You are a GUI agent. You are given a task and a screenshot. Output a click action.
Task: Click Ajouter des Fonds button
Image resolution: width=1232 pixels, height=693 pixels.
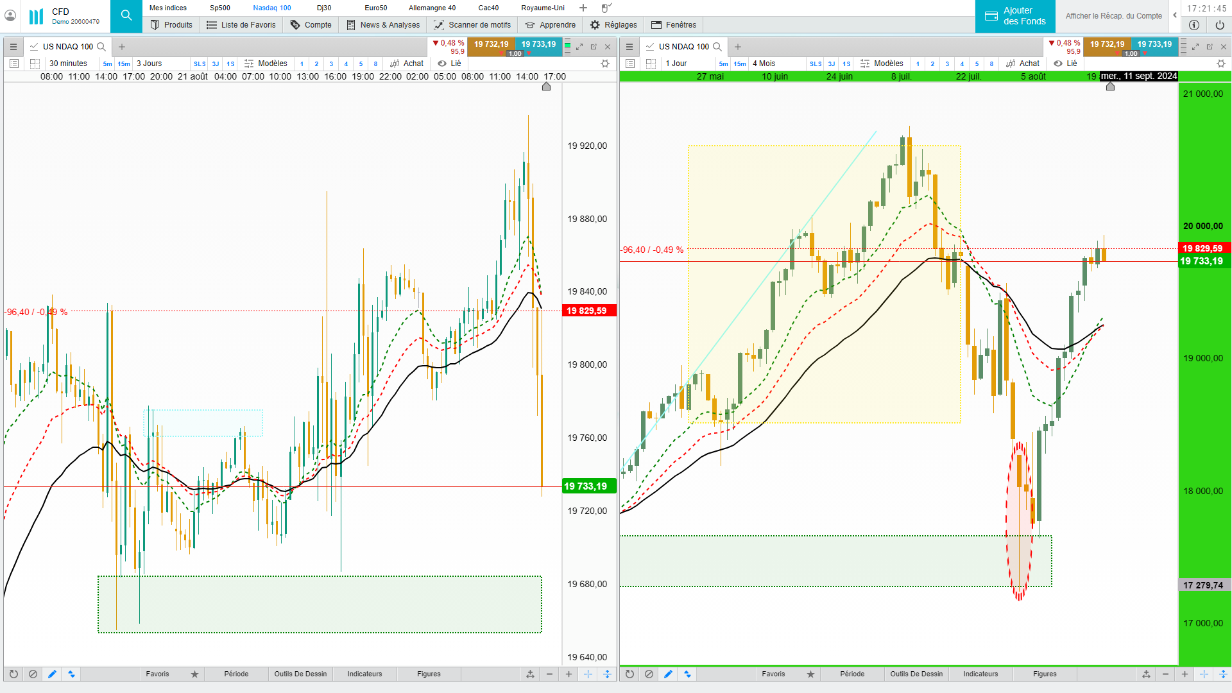coord(1016,16)
